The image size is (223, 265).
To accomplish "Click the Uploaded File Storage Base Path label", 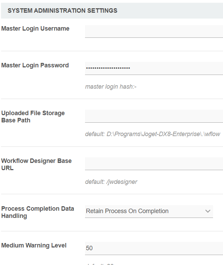I will tap(33, 117).
